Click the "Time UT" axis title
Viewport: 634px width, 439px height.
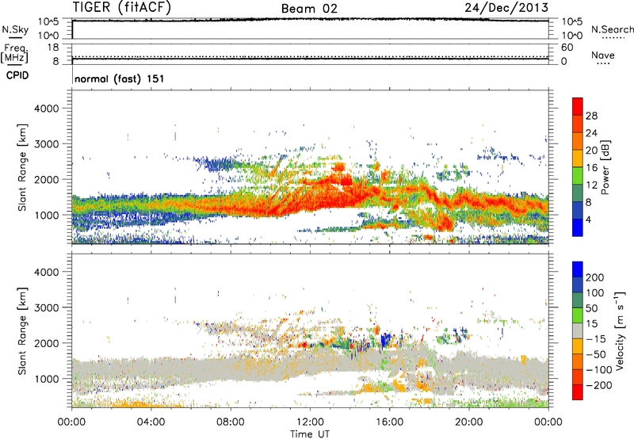point(310,434)
